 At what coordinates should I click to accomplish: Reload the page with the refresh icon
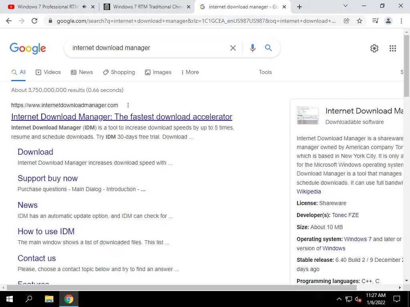point(34,21)
